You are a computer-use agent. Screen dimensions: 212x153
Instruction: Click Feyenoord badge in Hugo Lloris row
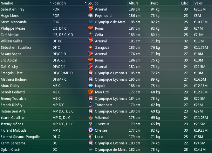(x=91, y=16)
